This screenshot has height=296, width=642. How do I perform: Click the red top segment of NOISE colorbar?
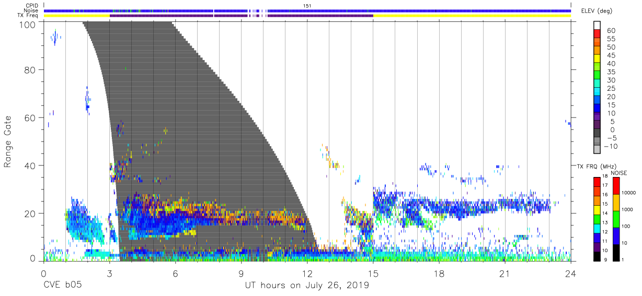(616, 185)
